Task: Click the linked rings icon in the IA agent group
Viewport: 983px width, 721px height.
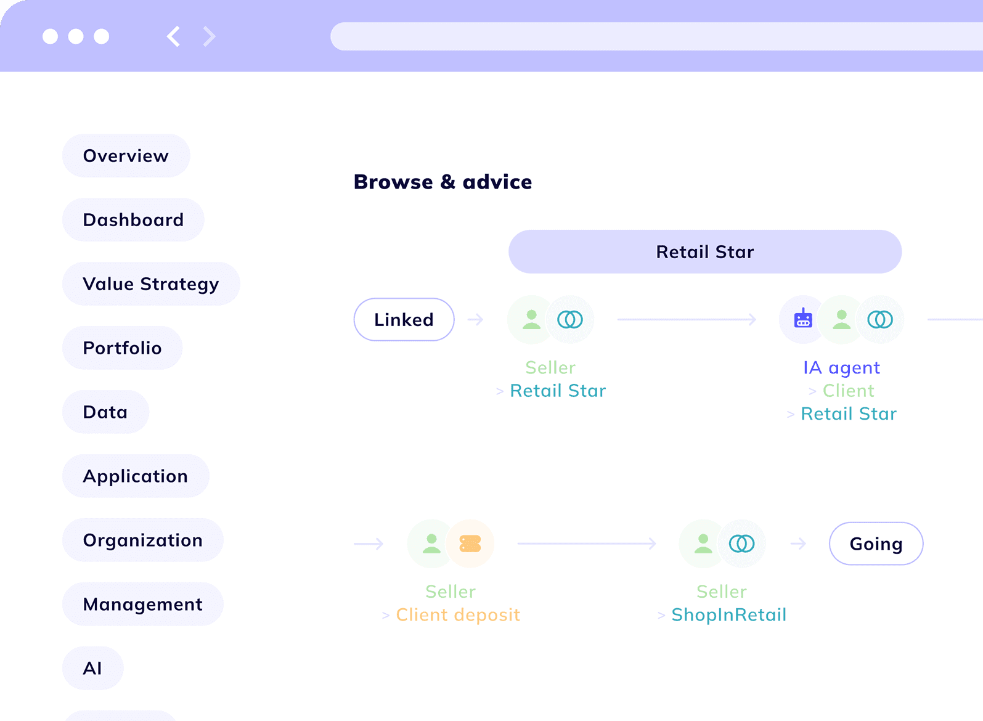Action: pyautogui.click(x=880, y=319)
